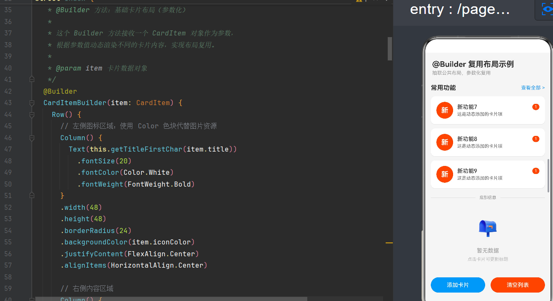553x301 pixels.
Task: Click the badge 1 on 新功能9 card
Action: 536,171
